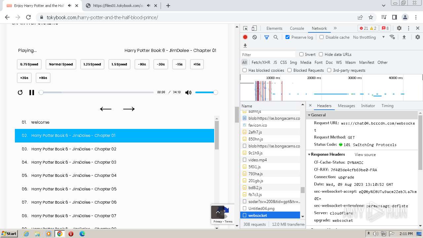The width and height of the screenshot is (423, 238).
Task: Open the tab search dropdown arrow
Action: click(x=384, y=6)
